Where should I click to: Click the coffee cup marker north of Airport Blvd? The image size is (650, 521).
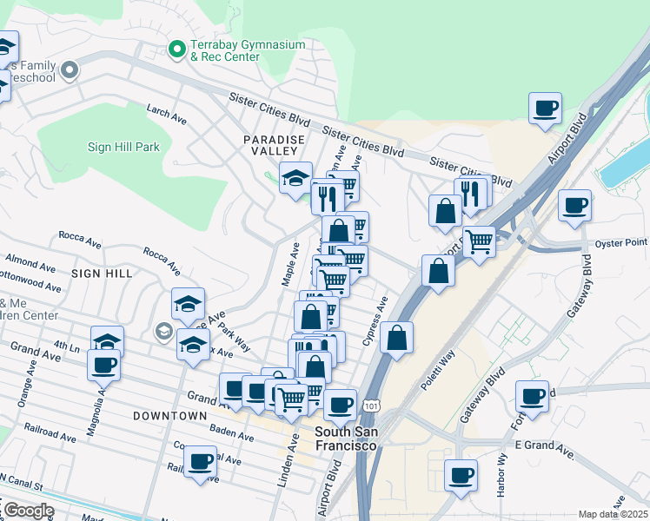[x=545, y=109]
